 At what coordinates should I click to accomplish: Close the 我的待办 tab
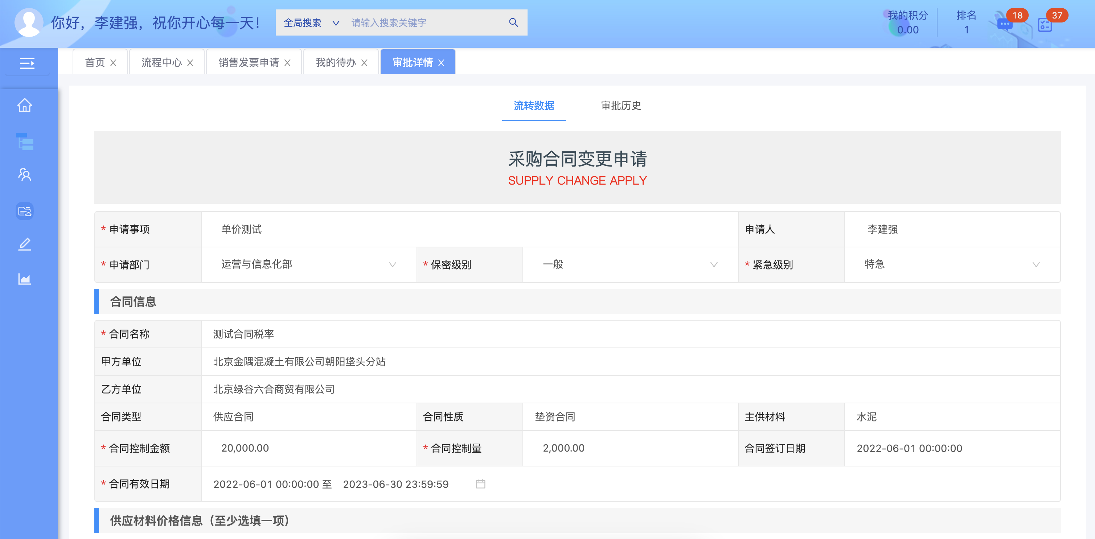364,62
